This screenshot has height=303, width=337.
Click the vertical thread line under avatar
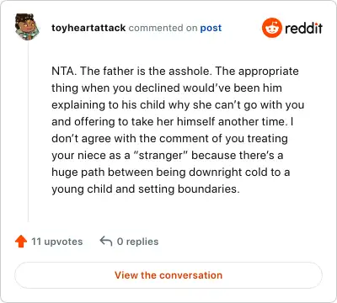[x=28, y=131]
